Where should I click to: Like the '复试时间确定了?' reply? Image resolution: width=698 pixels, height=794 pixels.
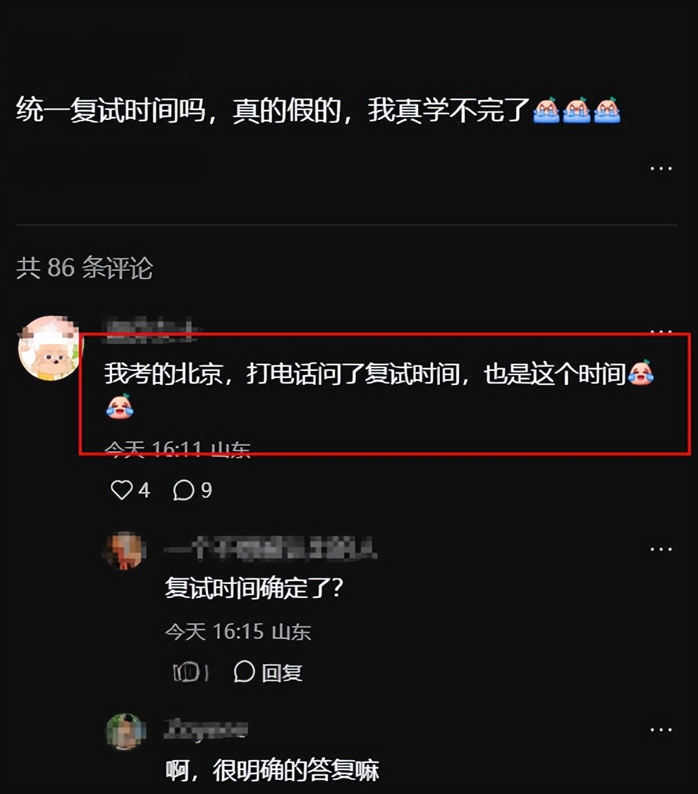coord(190,672)
